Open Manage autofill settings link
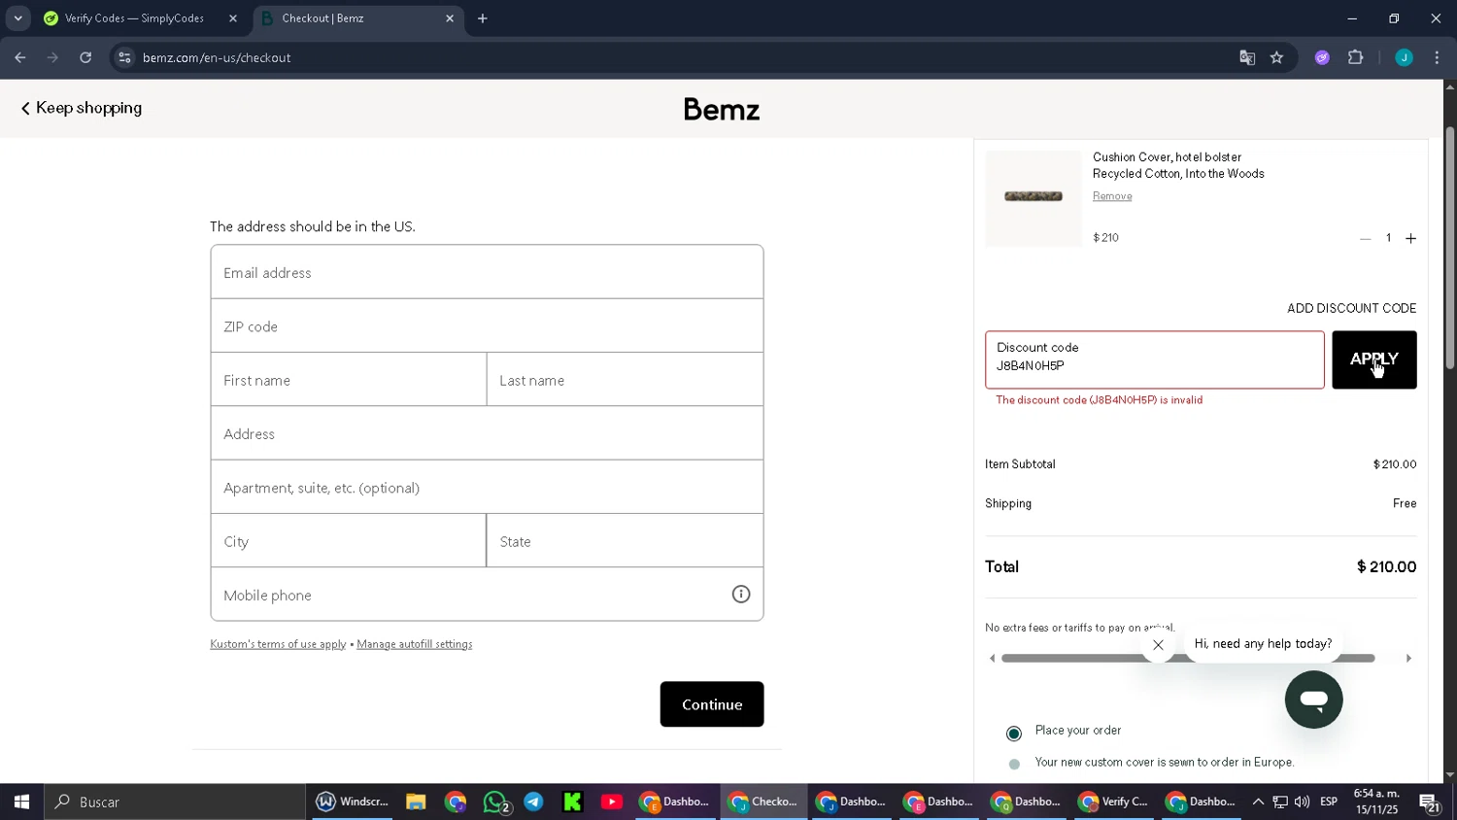The width and height of the screenshot is (1457, 820). click(414, 644)
